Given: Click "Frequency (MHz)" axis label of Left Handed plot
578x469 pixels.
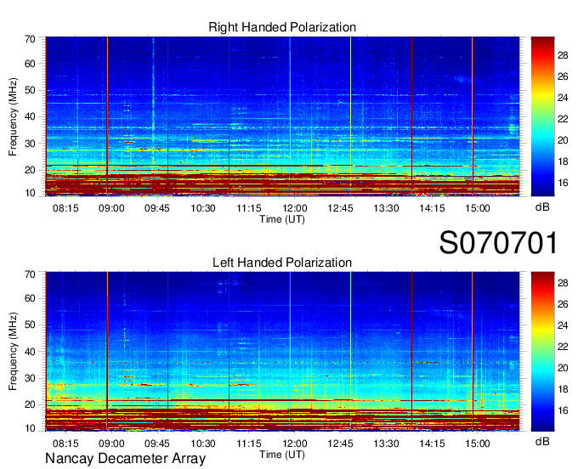Looking at the screenshot, I should [13, 352].
